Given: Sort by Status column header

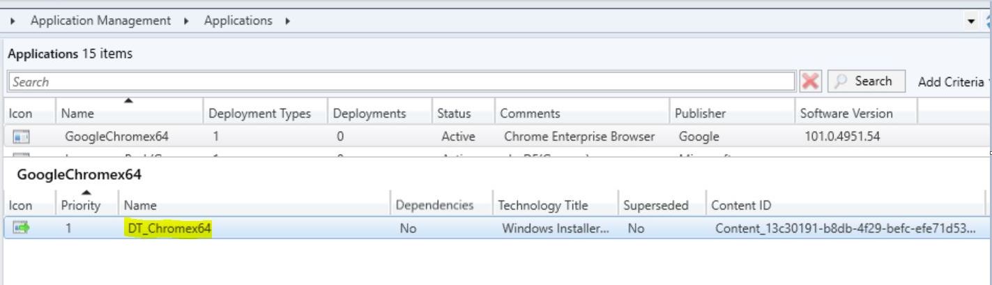Looking at the screenshot, I should pyautogui.click(x=463, y=114).
